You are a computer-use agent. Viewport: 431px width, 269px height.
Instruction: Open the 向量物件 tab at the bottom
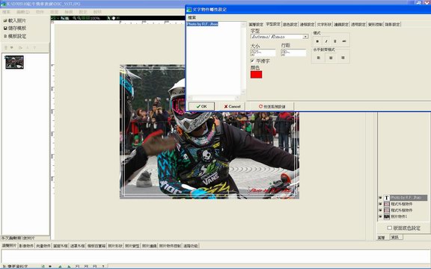click(43, 246)
